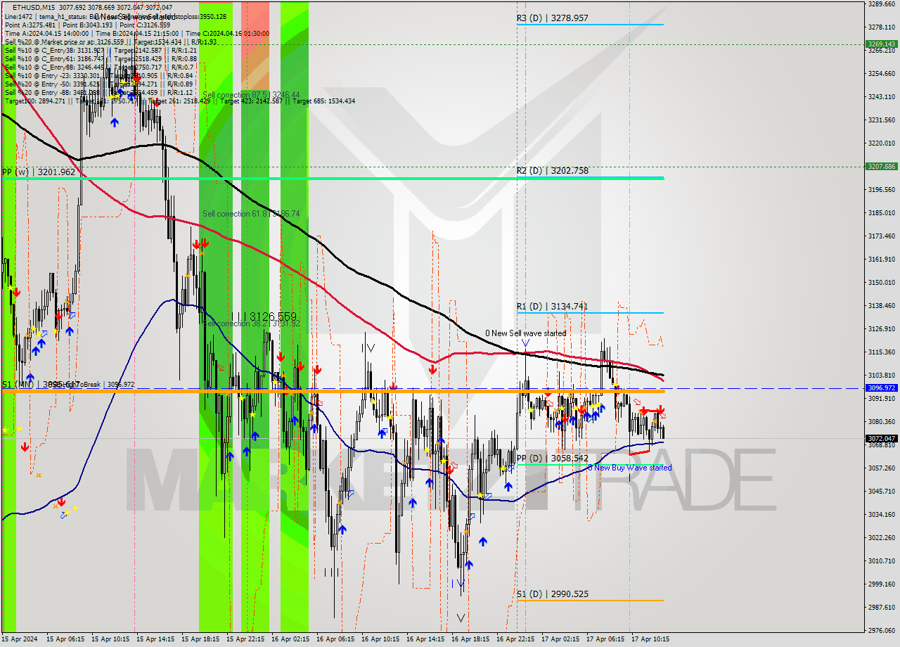This screenshot has height=647, width=900.
Task: Click the 3243.110 price axis label
Action: (881, 96)
